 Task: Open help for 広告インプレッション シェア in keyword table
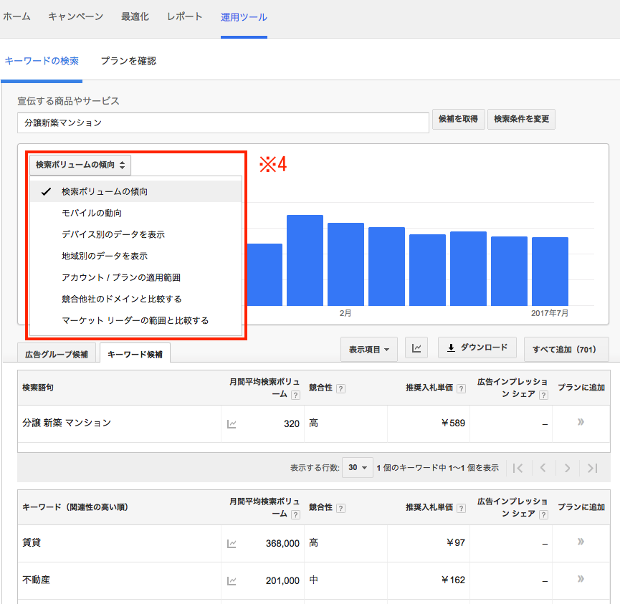click(x=544, y=514)
